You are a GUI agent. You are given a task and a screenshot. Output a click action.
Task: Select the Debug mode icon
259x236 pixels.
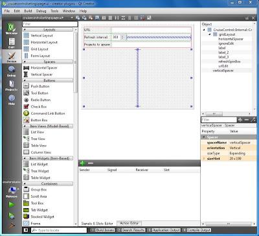point(12,71)
